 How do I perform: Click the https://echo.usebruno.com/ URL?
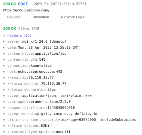[26, 10]
